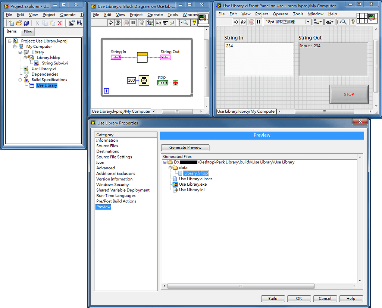This screenshot has height=308, width=382.
Task: Pause execution on the block diagram
Action: pyautogui.click(x=134, y=22)
